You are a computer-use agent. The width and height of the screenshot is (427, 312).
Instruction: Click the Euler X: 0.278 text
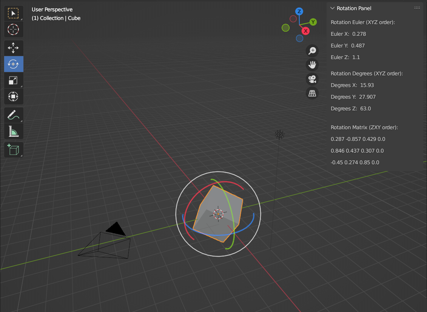click(348, 34)
